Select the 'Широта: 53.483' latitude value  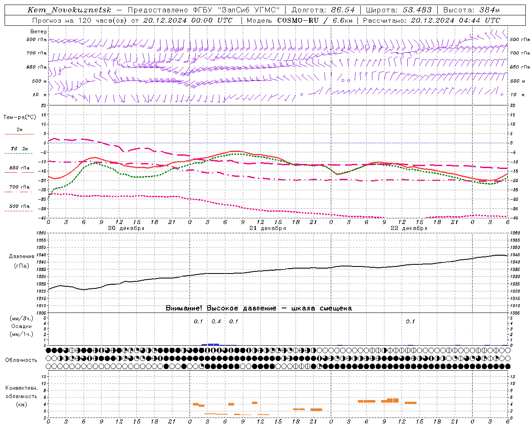399,10
